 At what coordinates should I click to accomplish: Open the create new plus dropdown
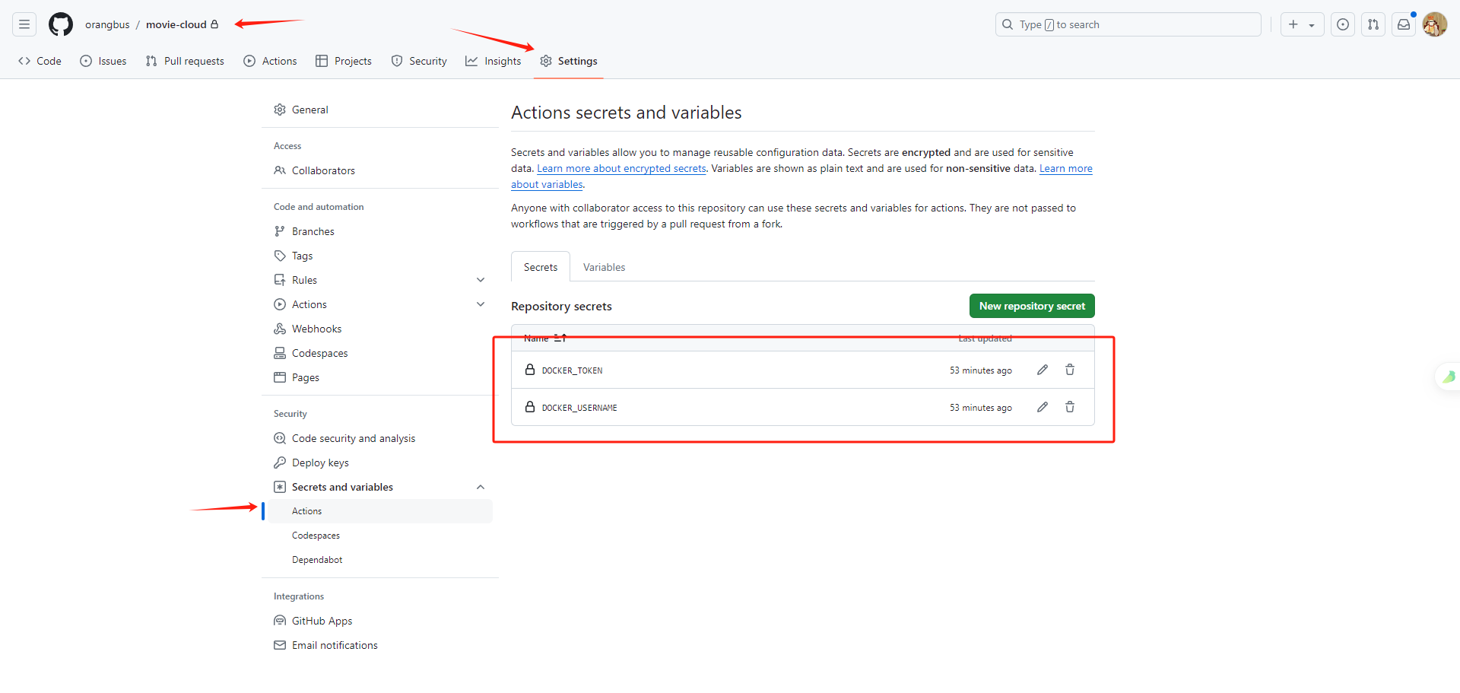tap(1302, 24)
